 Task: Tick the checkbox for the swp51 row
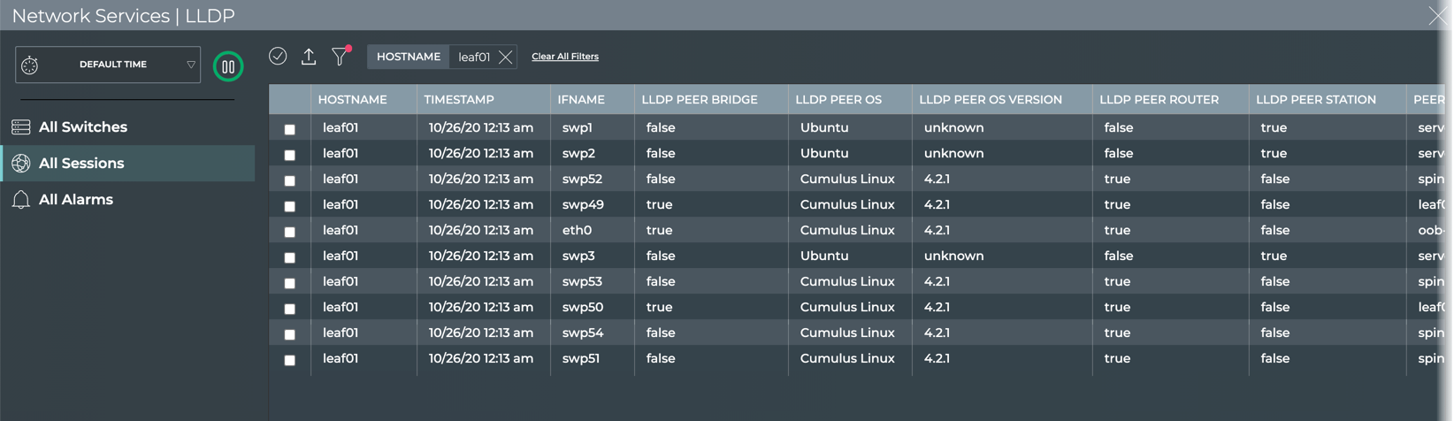289,360
